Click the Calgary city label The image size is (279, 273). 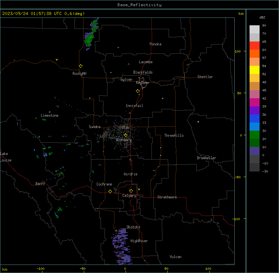click(x=129, y=196)
